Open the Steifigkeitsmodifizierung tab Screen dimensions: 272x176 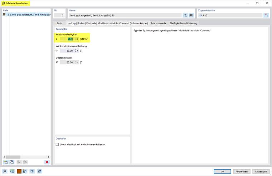click(184, 23)
